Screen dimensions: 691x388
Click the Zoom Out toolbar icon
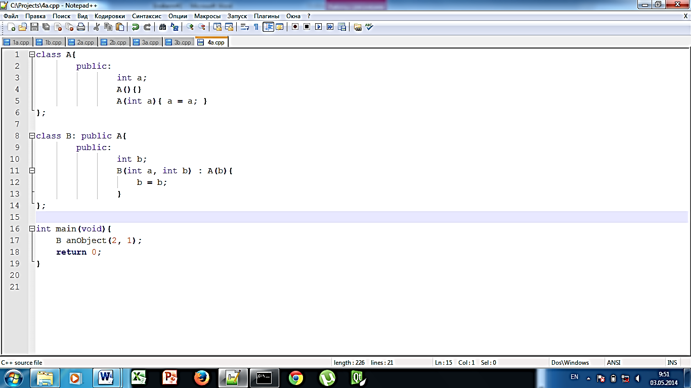tap(201, 27)
